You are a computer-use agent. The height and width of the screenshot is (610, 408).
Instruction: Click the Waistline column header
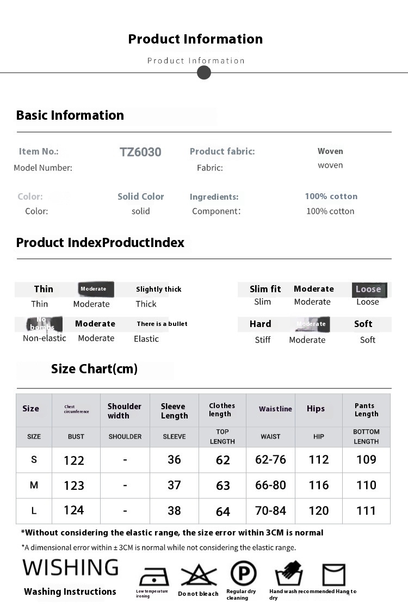pos(275,409)
